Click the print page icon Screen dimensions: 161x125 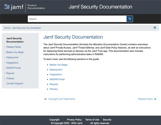point(155,28)
